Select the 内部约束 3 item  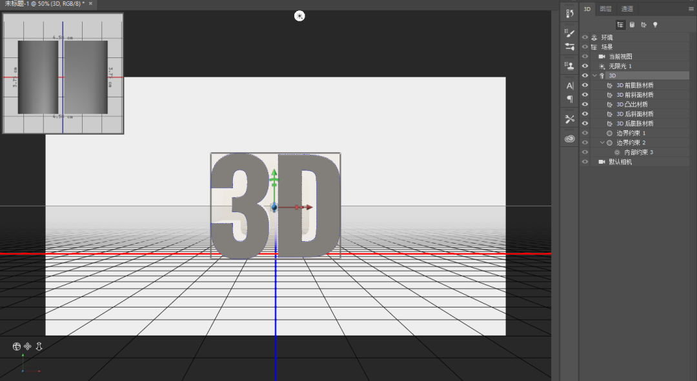pos(640,152)
